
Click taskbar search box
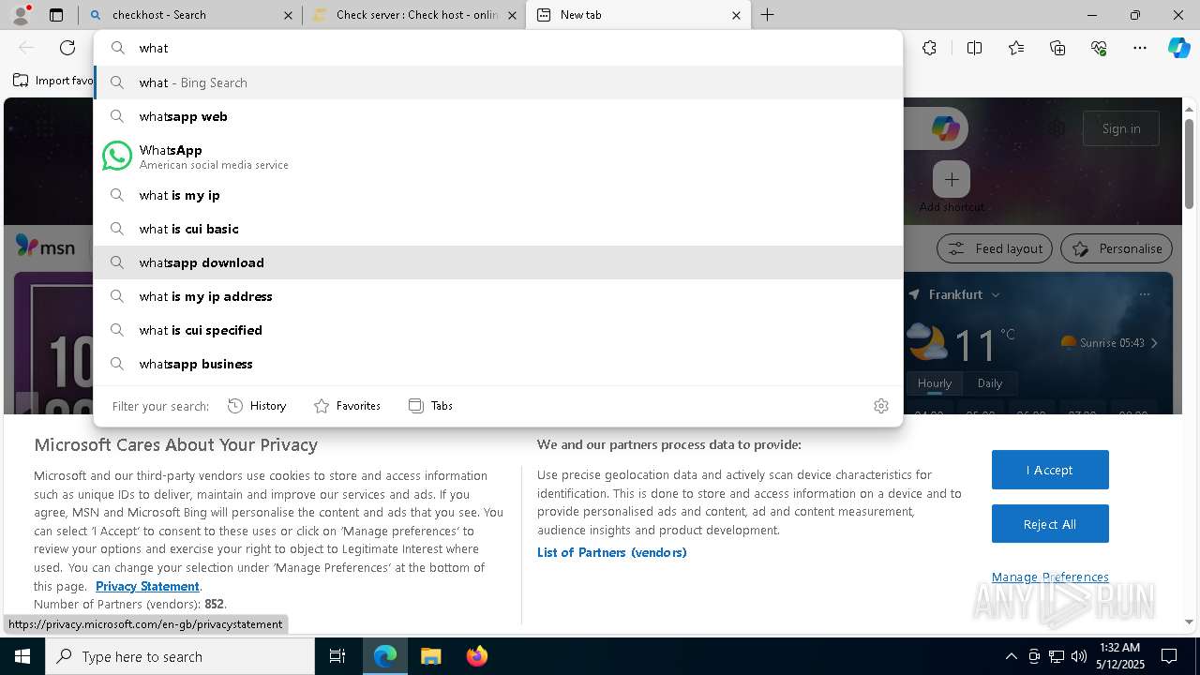click(180, 656)
